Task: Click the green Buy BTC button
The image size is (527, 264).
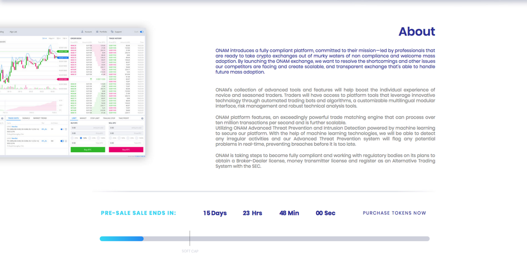Action: click(x=88, y=150)
